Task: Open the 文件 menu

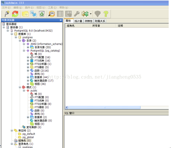Action: pos(6,8)
